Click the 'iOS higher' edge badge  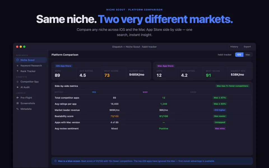pos(220,110)
